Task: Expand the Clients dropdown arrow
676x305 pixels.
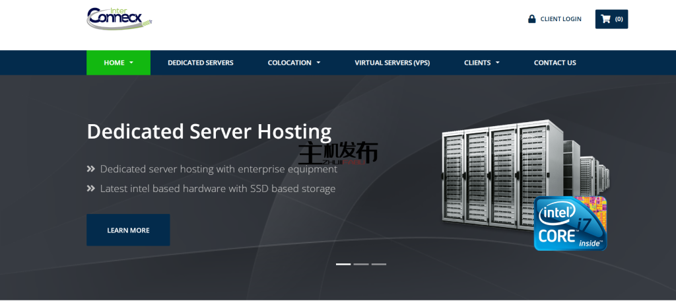Action: (497, 63)
